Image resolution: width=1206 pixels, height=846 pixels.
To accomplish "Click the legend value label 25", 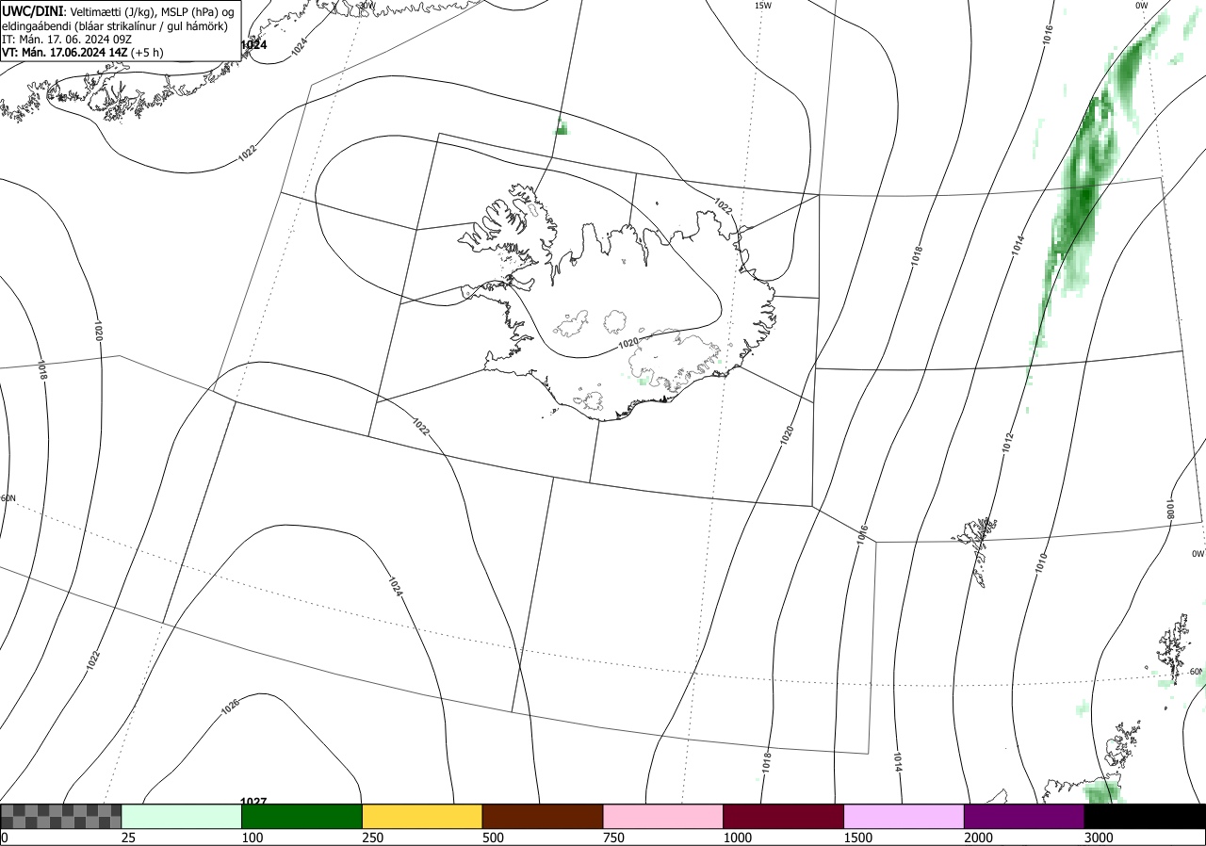I will [129, 838].
